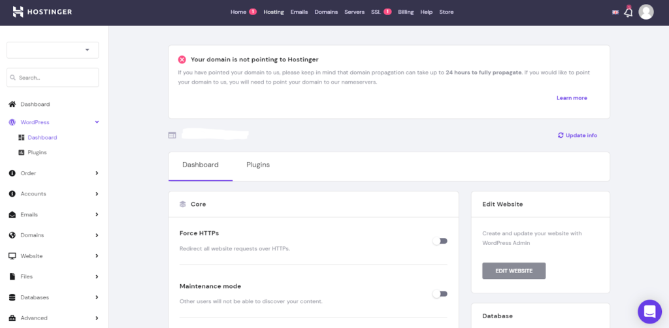The height and width of the screenshot is (328, 669).
Task: Open Emails in top navigation
Action: pyautogui.click(x=299, y=12)
